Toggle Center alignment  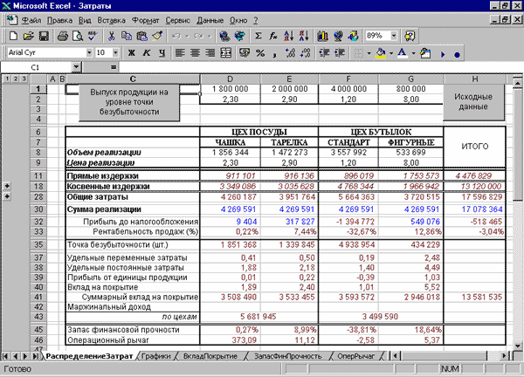196,52
